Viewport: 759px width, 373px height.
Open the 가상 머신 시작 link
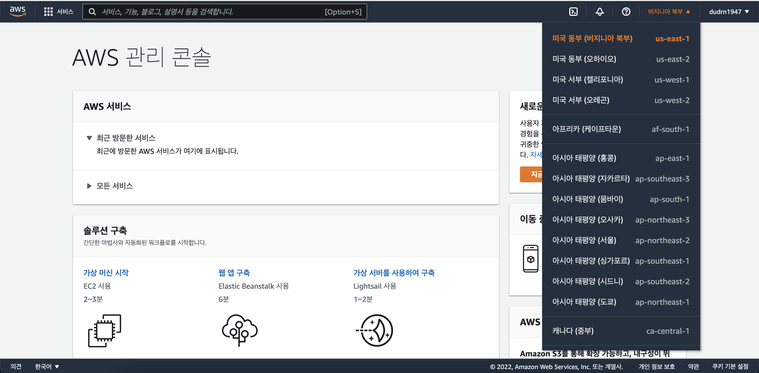pos(106,273)
